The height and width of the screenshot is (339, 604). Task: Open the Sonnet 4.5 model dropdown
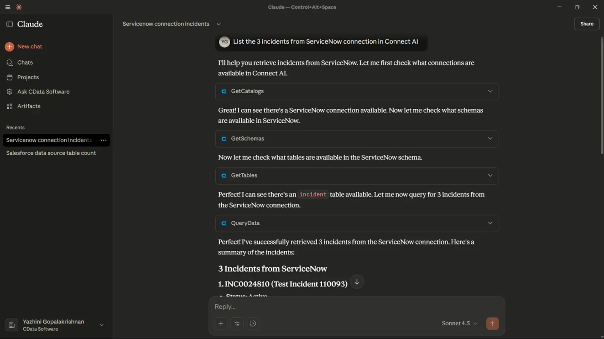click(460, 323)
